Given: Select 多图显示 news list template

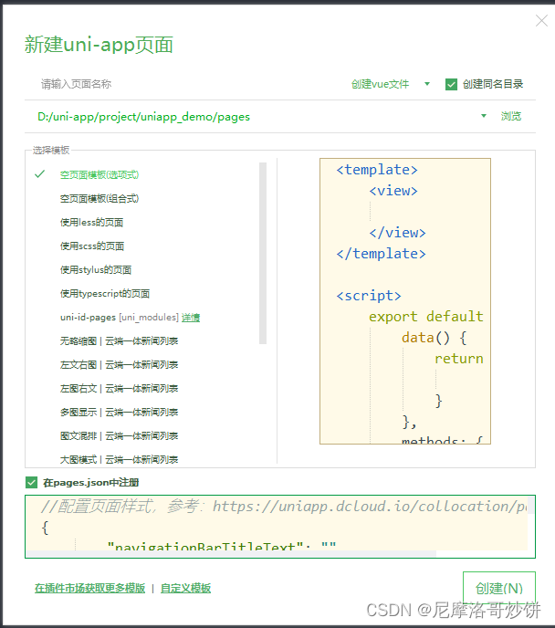Looking at the screenshot, I should click(119, 413).
